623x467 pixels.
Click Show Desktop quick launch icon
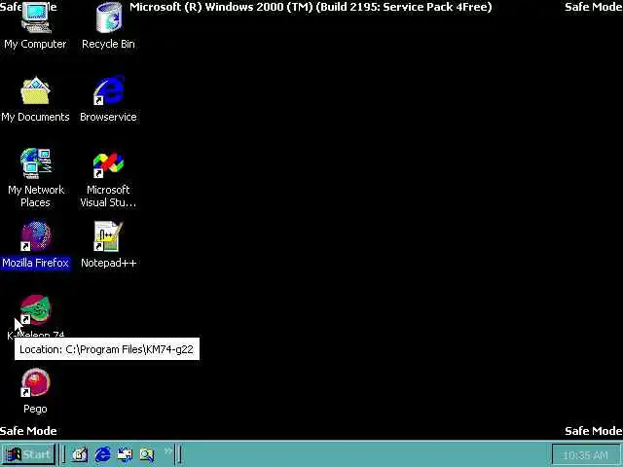coord(80,454)
